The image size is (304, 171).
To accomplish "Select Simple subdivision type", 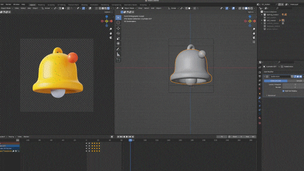I will point(296,81).
